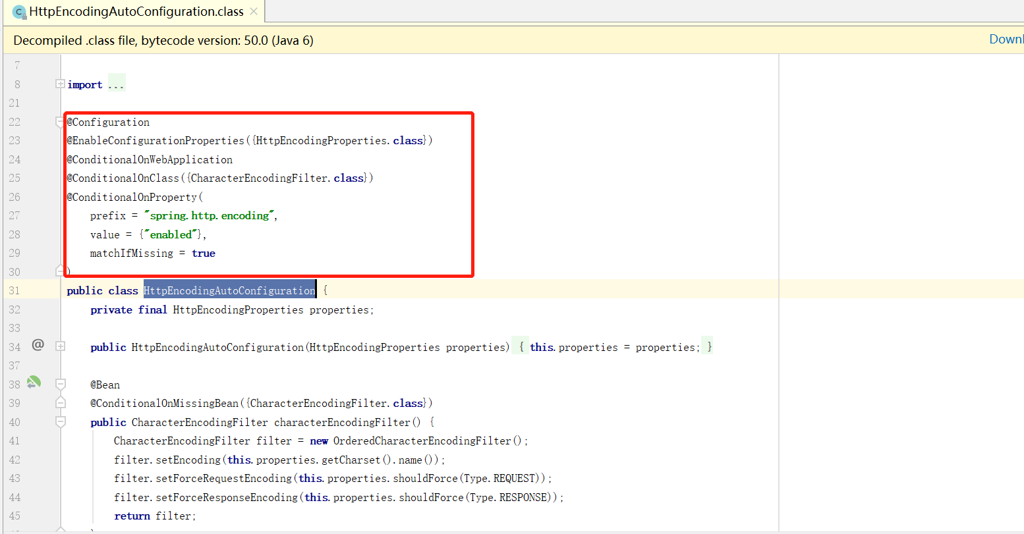Click @Configuration annotation on line 22
This screenshot has width=1024, height=534.
[x=108, y=122]
